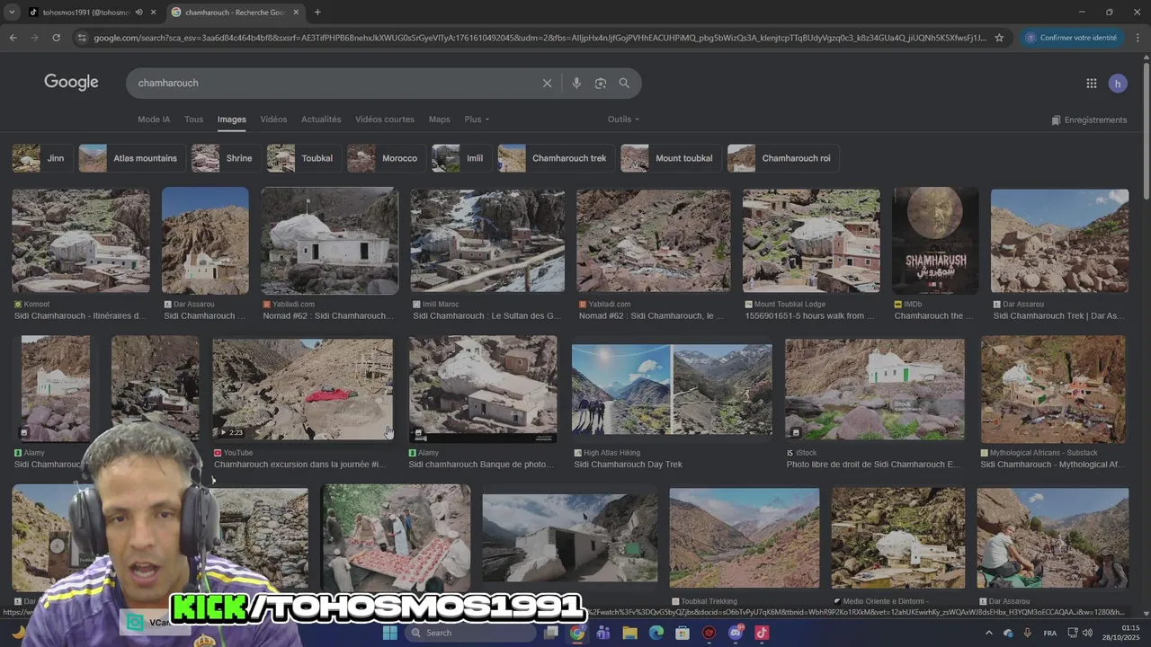
Task: Switch to Vidéos tab
Action: click(x=273, y=120)
